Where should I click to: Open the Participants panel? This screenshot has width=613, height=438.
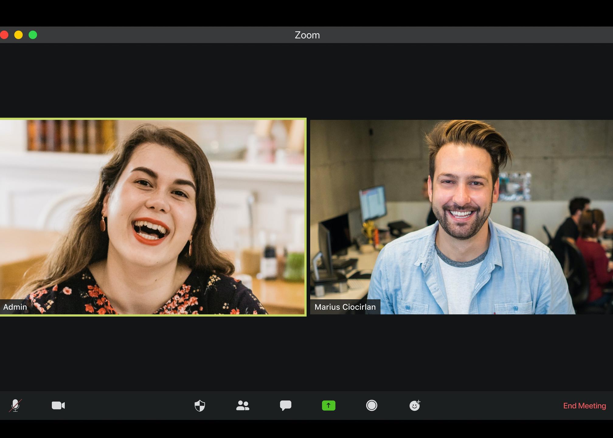click(x=243, y=405)
